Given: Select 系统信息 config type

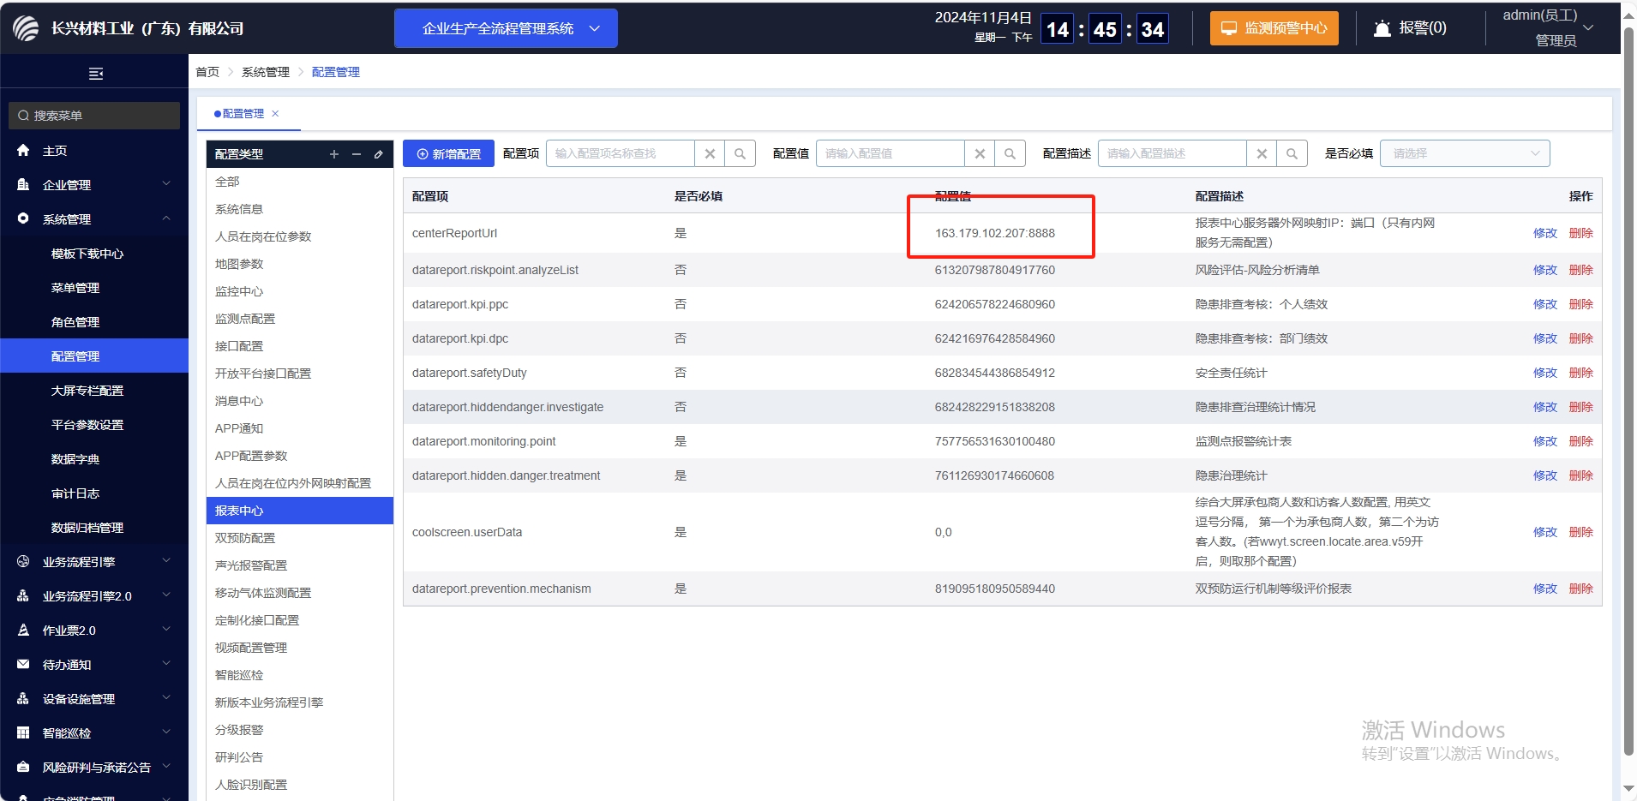Looking at the screenshot, I should (300, 209).
